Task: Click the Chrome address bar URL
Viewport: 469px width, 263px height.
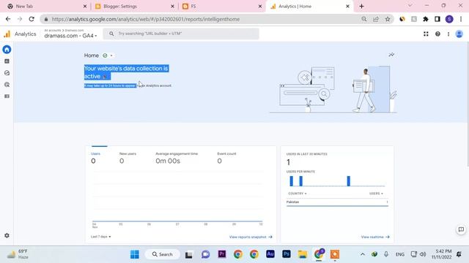Action: (146, 19)
